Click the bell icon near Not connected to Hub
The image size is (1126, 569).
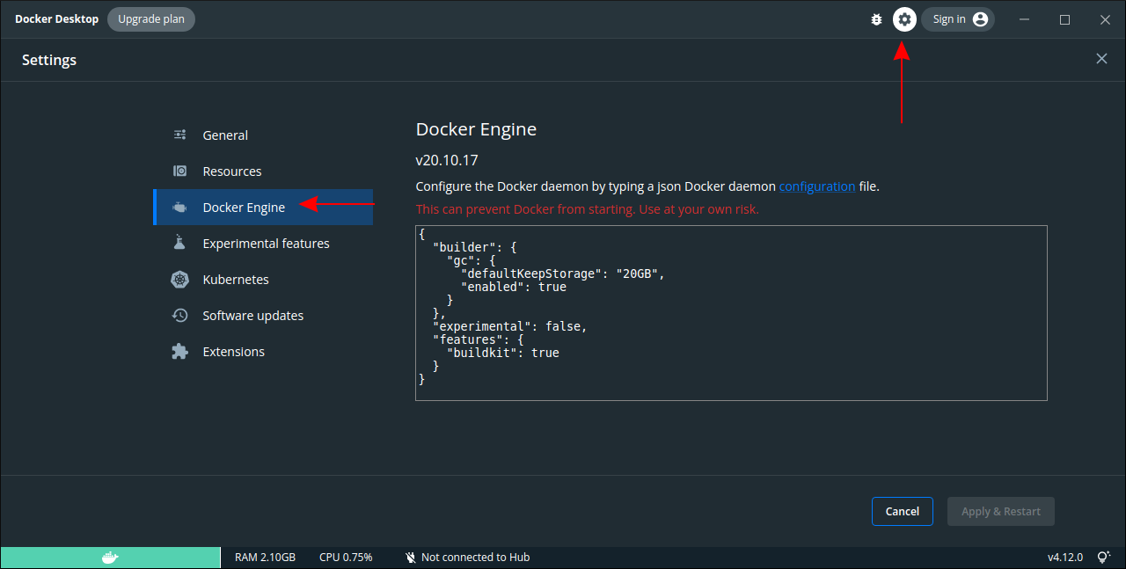410,557
